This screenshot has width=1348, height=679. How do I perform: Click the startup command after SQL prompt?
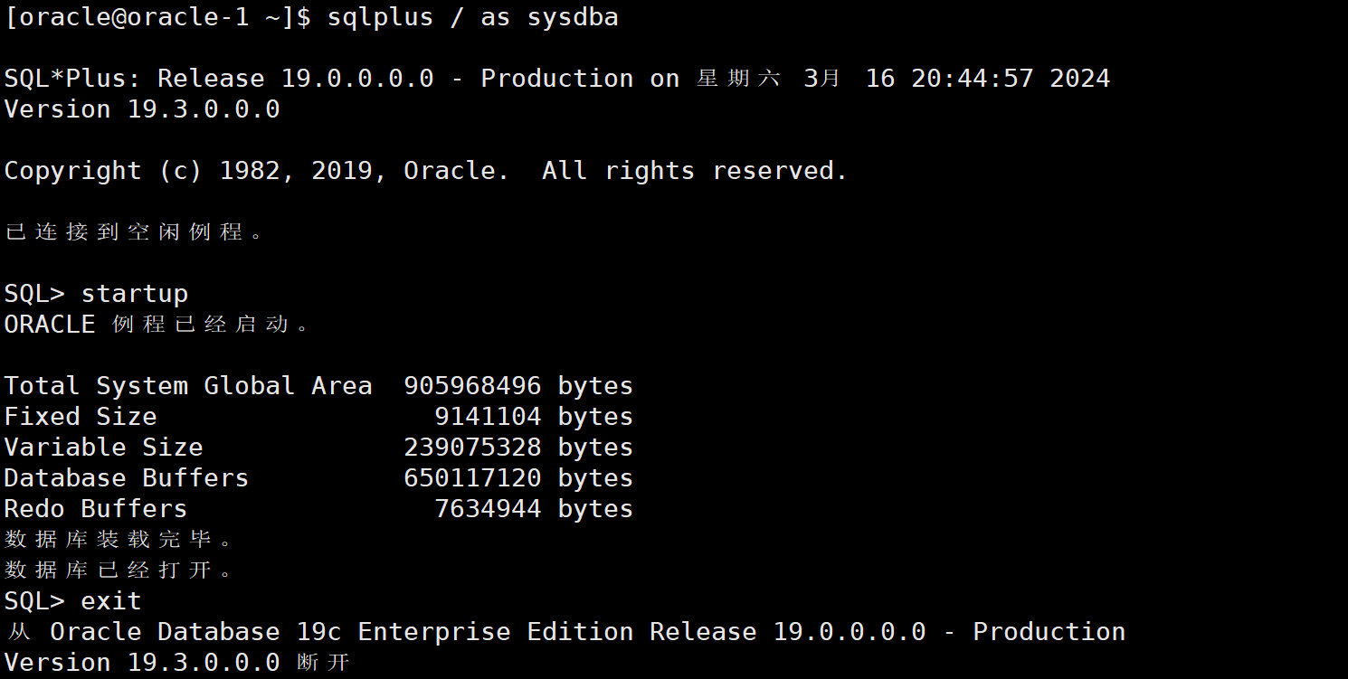point(134,292)
